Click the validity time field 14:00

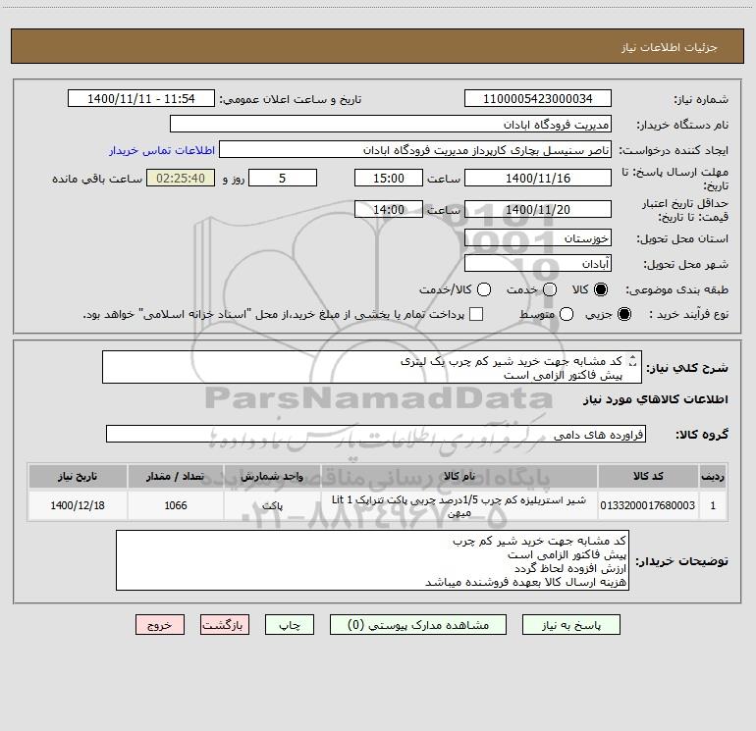point(389,209)
